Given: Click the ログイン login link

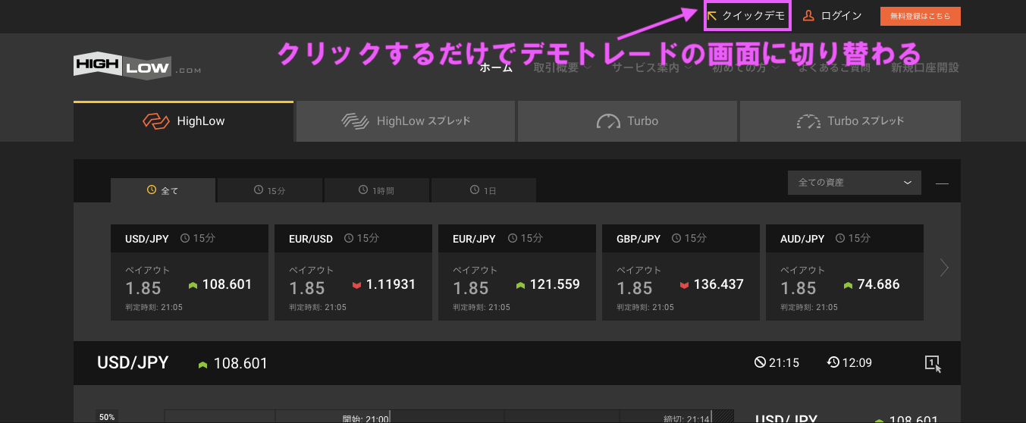Looking at the screenshot, I should (x=833, y=16).
